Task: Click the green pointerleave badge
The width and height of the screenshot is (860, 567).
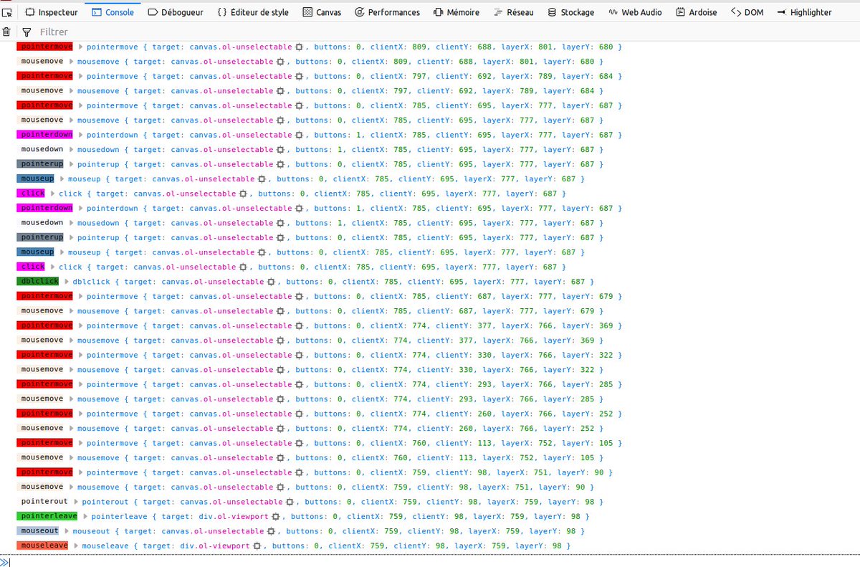Action: pos(47,517)
